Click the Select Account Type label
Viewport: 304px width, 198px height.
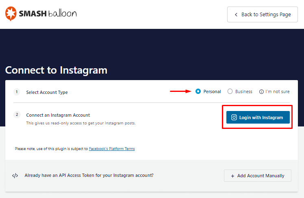pos(47,92)
